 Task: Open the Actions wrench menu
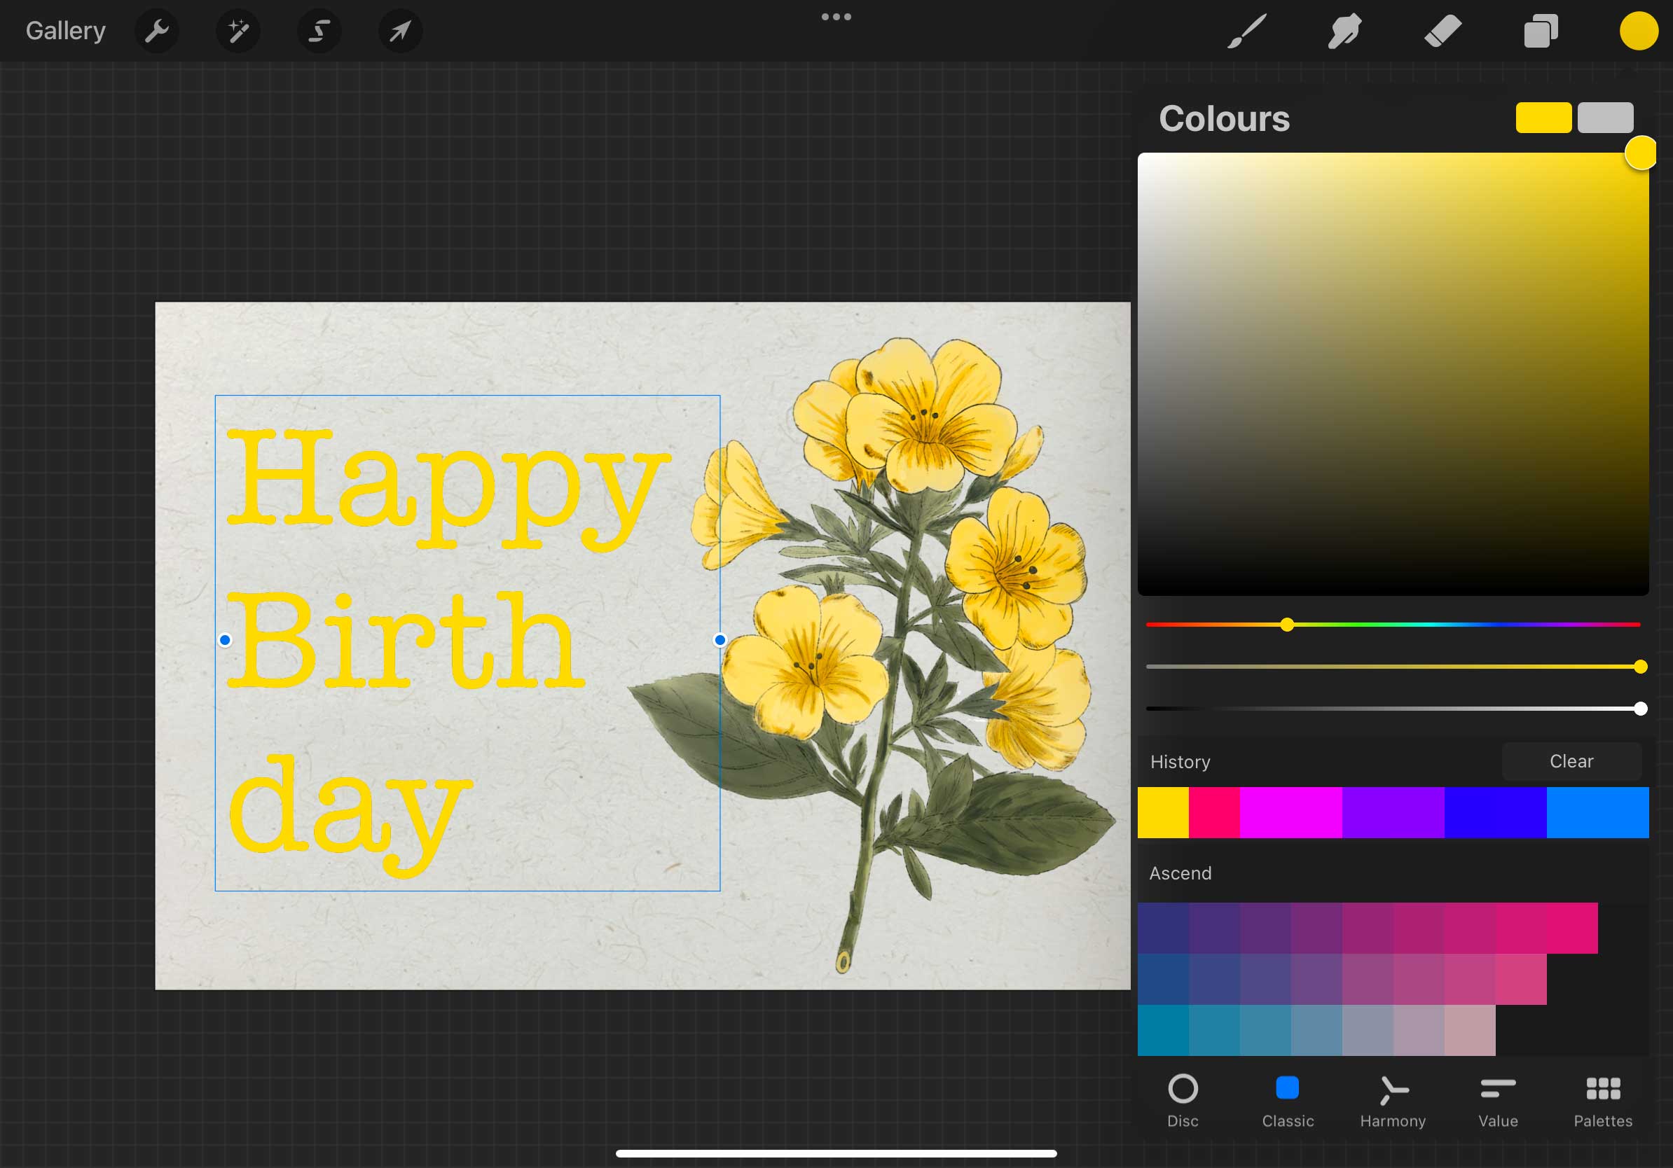point(157,32)
